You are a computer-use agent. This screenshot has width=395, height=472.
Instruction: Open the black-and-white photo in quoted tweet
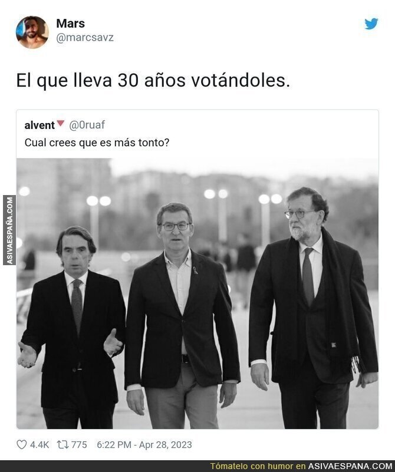click(x=197, y=293)
